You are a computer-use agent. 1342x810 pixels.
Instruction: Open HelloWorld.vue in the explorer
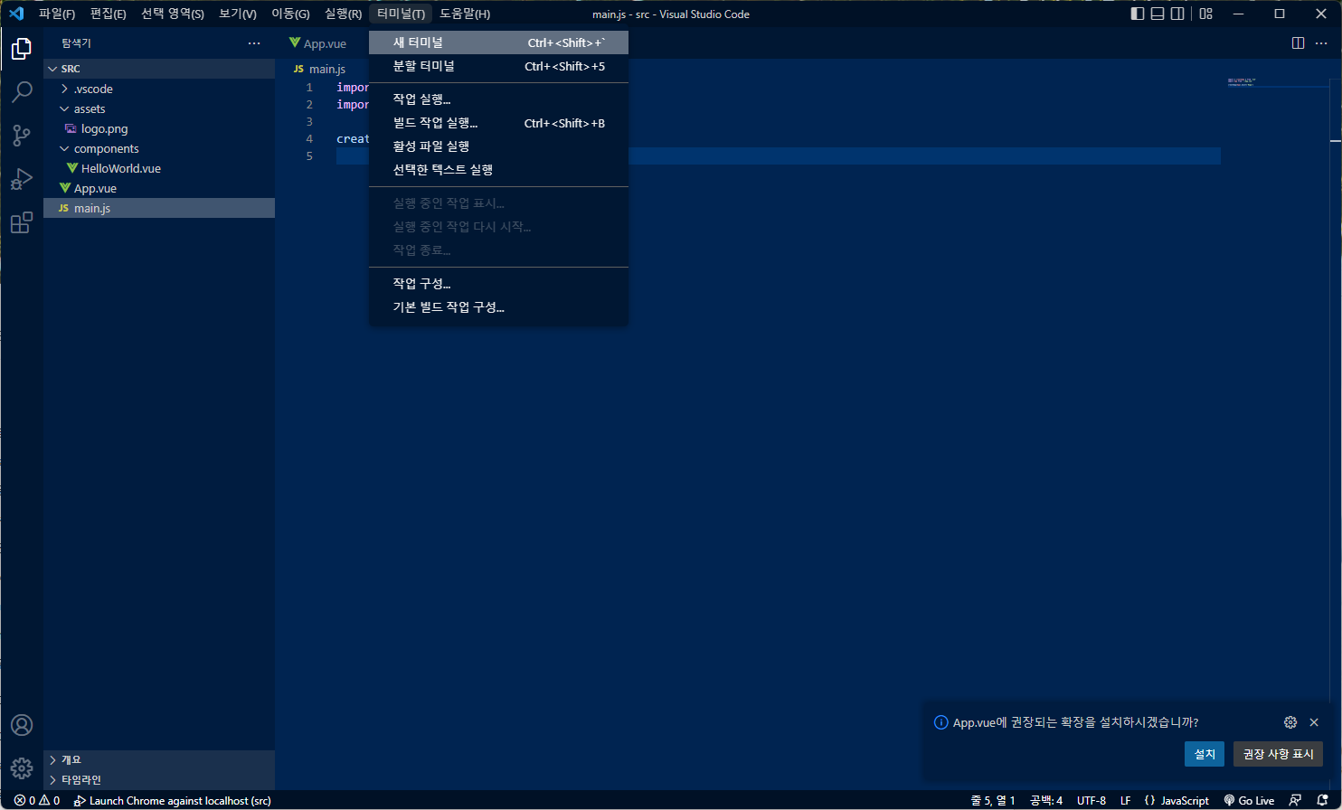(x=120, y=168)
